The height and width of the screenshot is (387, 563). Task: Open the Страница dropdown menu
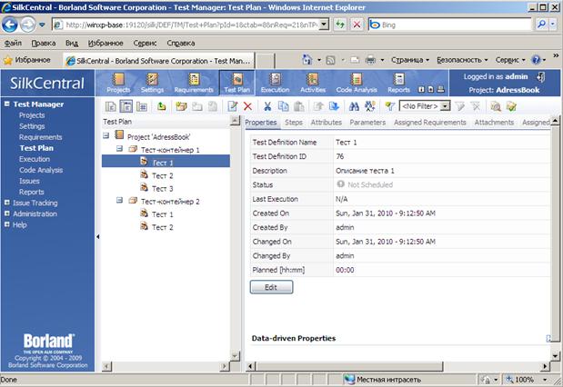click(410, 60)
